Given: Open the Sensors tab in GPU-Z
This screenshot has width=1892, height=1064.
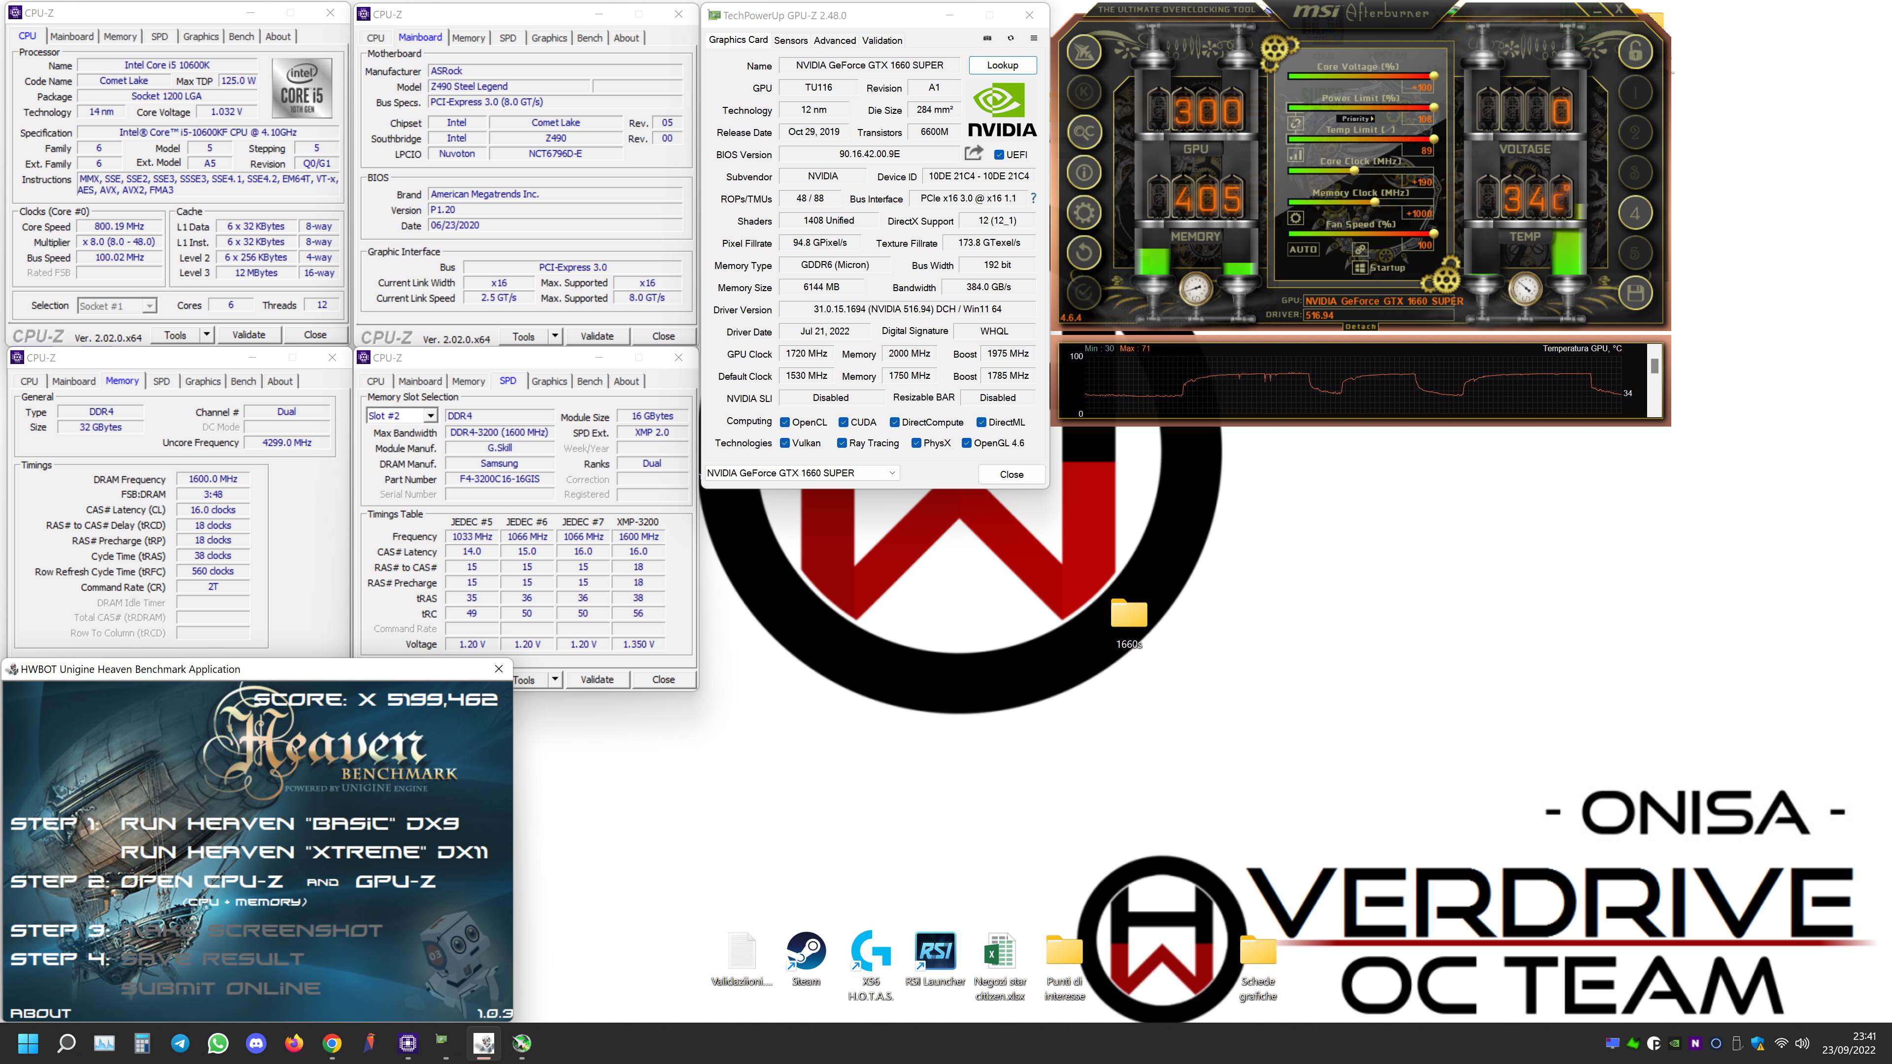Looking at the screenshot, I should 790,40.
